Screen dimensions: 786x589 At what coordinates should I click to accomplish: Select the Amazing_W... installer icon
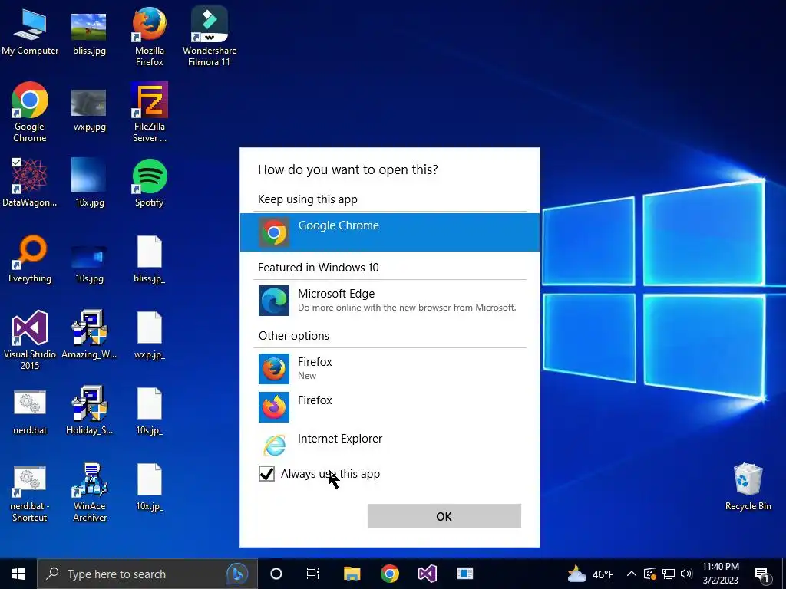point(89,334)
